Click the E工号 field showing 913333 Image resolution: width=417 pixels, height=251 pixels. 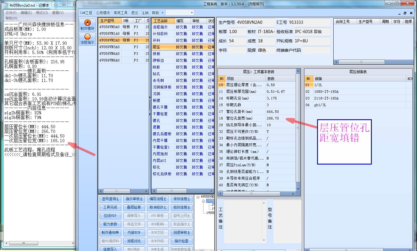coord(309,22)
